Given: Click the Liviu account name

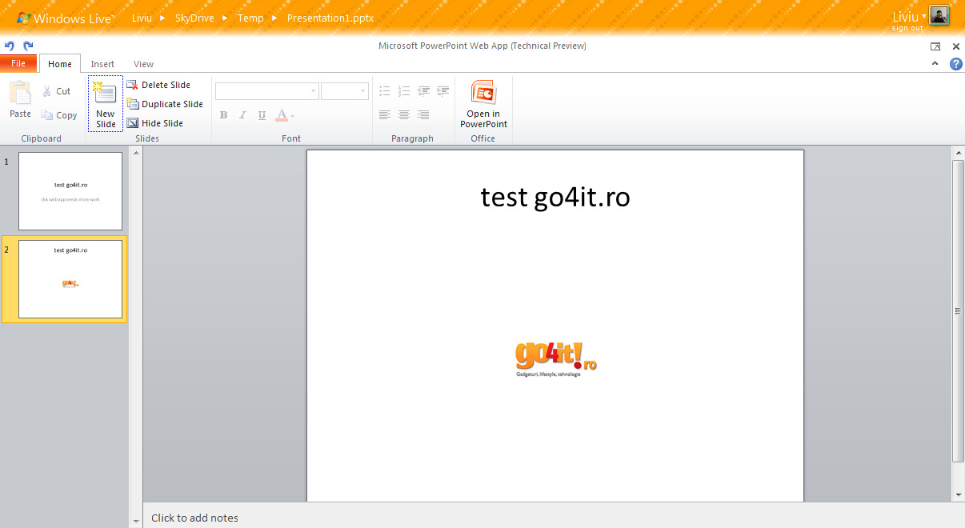Looking at the screenshot, I should tap(906, 16).
